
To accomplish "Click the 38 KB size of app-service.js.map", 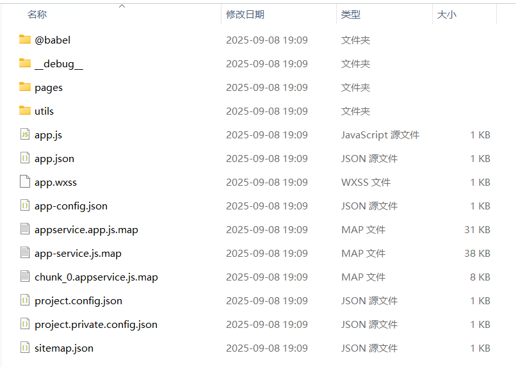I will [477, 253].
